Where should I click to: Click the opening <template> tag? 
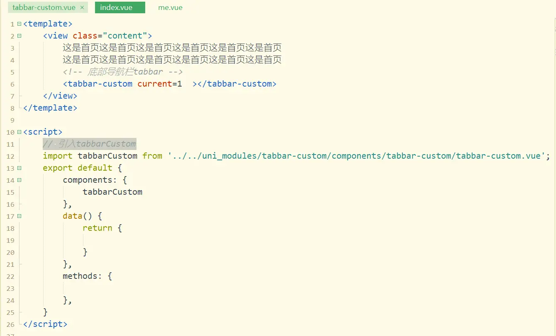pos(48,24)
